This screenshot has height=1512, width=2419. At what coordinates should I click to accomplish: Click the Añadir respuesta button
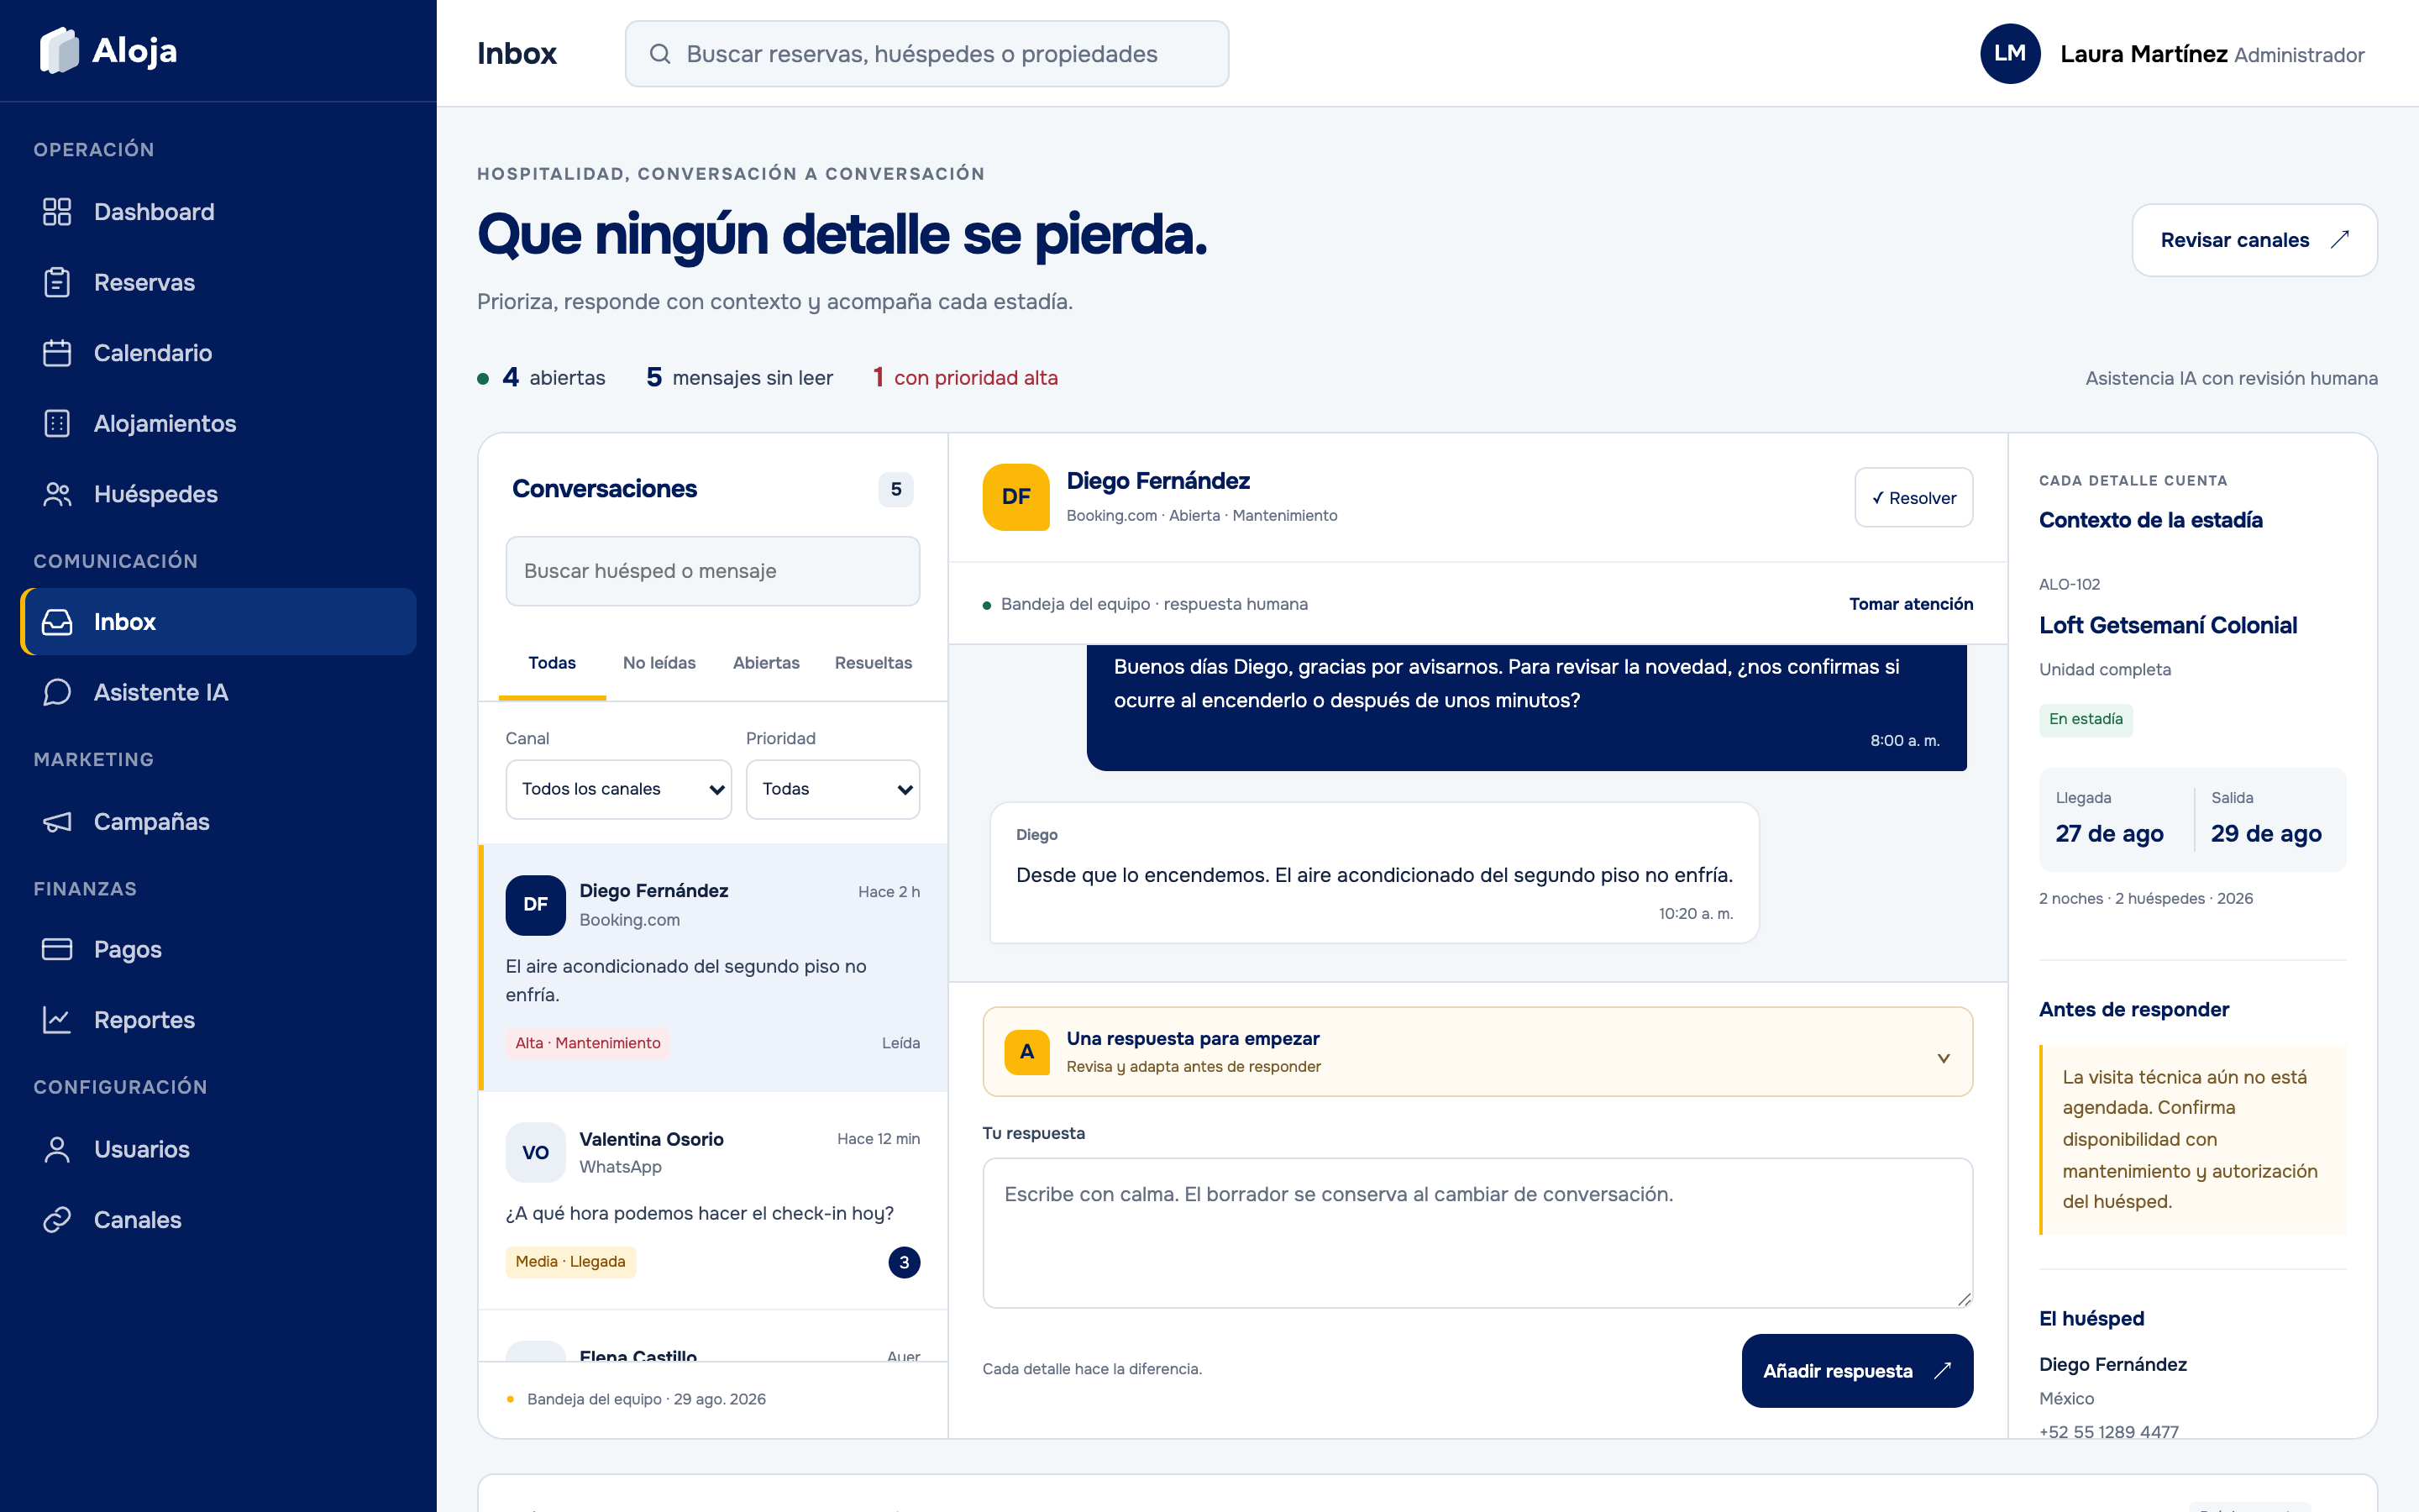(1856, 1371)
